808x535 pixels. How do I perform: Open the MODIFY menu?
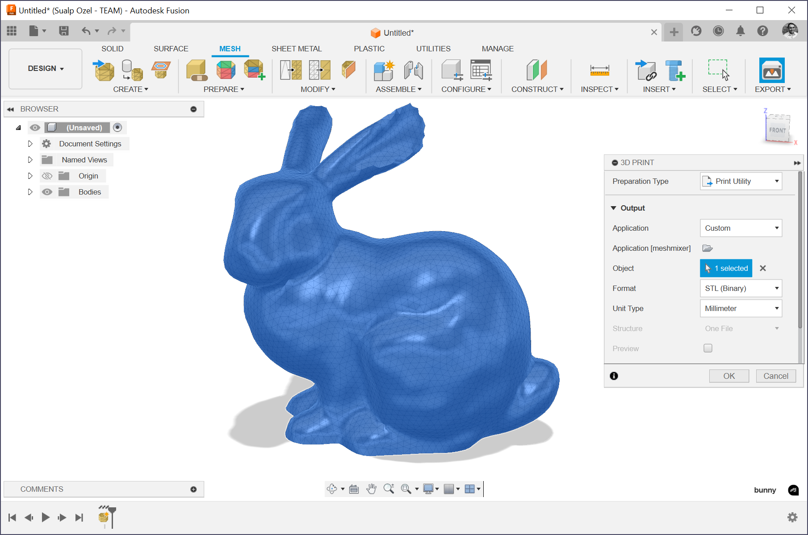click(x=318, y=89)
